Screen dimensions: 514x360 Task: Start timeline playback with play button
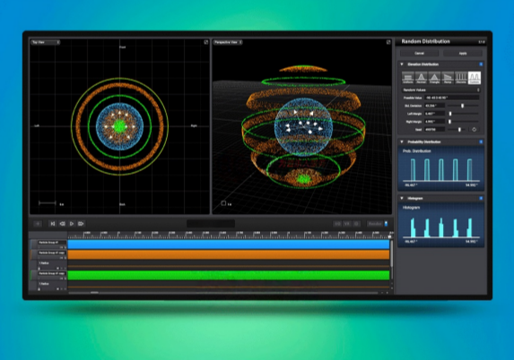pyautogui.click(x=72, y=224)
